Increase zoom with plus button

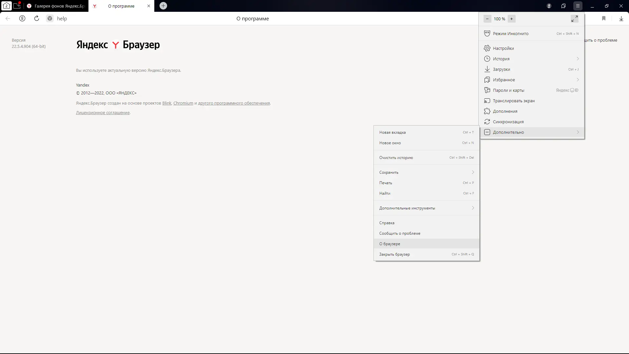[x=511, y=19]
